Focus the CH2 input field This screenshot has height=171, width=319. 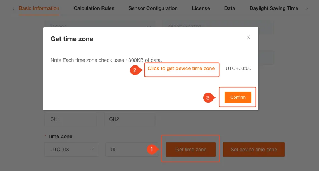[129, 119]
